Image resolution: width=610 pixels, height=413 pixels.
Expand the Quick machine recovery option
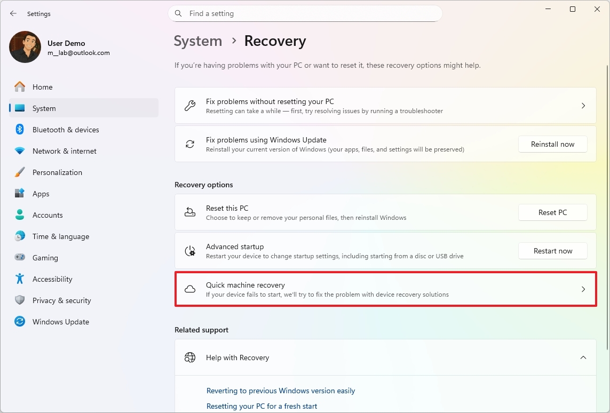point(385,289)
